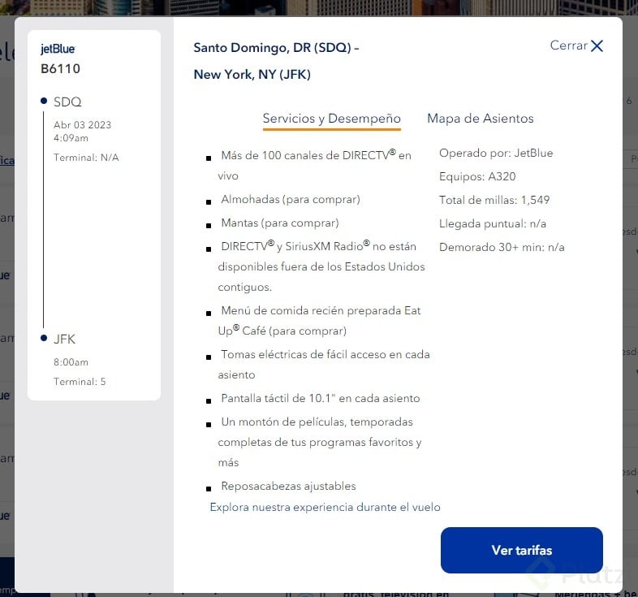Click the JFK arrival airport code
The height and width of the screenshot is (597, 638).
point(64,340)
